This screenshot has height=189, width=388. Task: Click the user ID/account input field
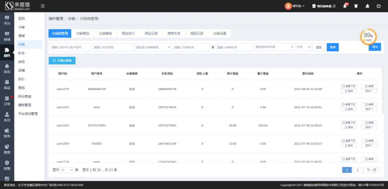coord(70,47)
